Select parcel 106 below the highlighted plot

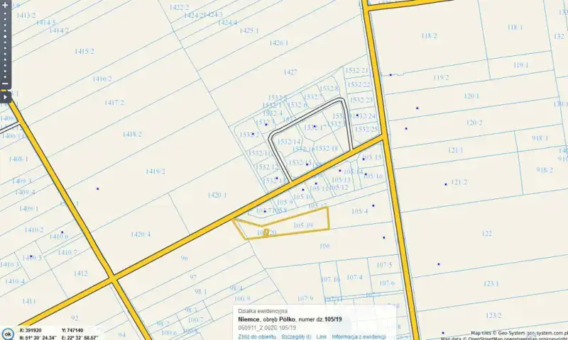coord(324,246)
